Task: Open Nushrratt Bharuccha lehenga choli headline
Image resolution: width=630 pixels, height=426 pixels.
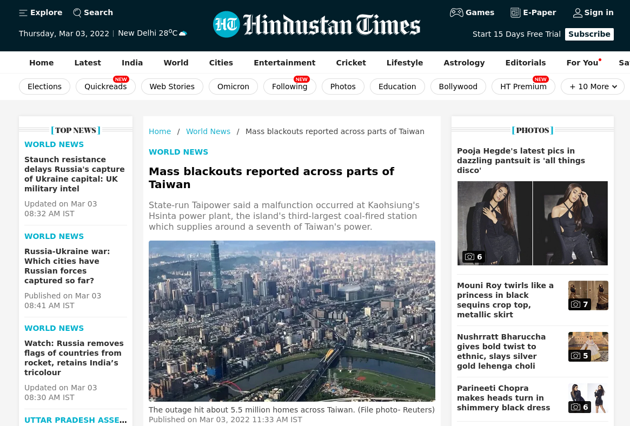Action: point(501,351)
